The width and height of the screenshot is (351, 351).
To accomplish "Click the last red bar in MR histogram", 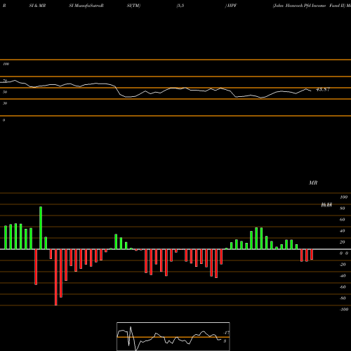I will (x=312, y=254).
